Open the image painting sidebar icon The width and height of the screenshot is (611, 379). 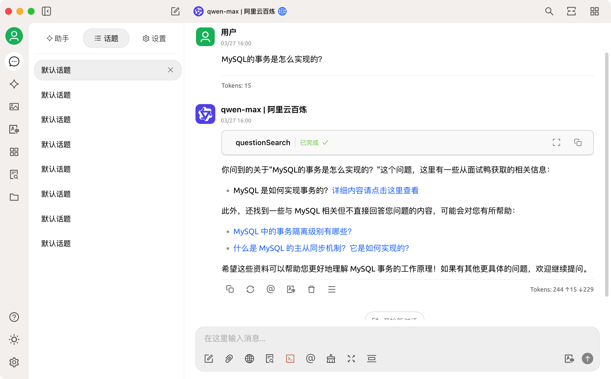point(14,107)
